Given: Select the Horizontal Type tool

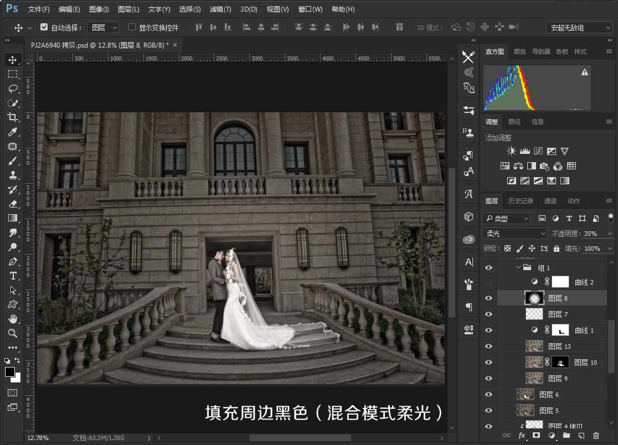Looking at the screenshot, I should pos(13,276).
